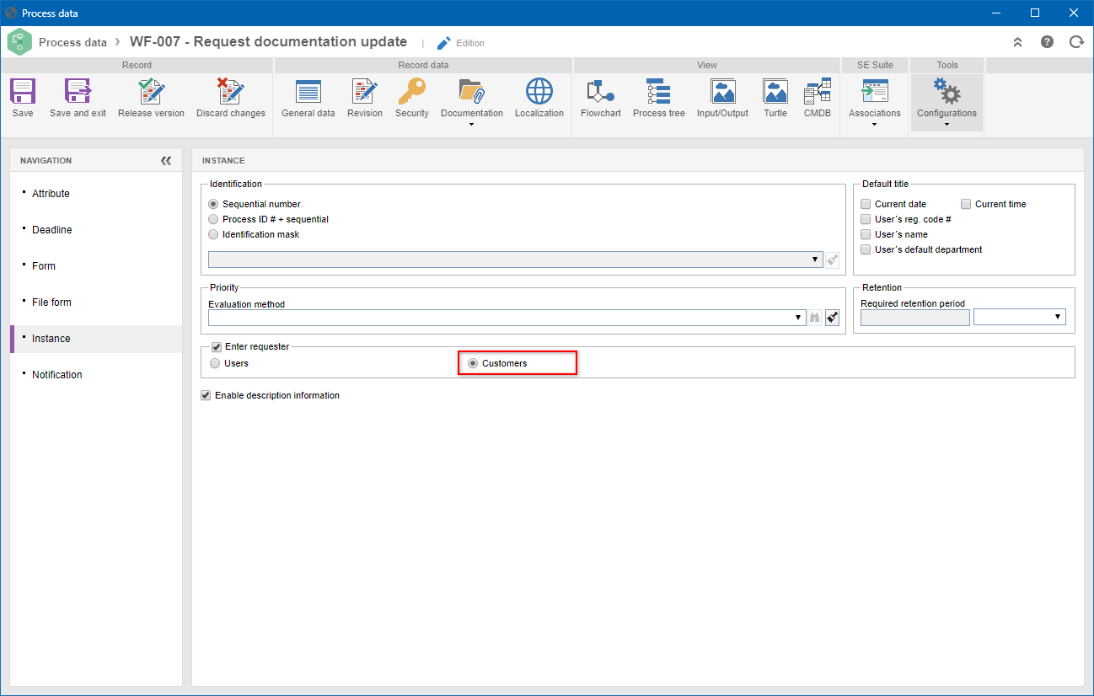This screenshot has height=696, width=1094.
Task: Click the Save icon
Action: click(23, 91)
